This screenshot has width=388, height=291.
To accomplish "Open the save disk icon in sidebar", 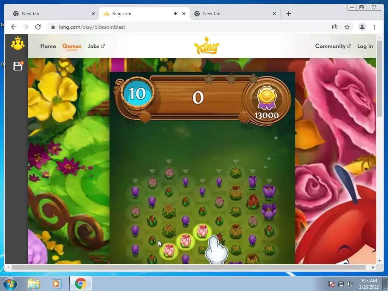I will 18,66.
